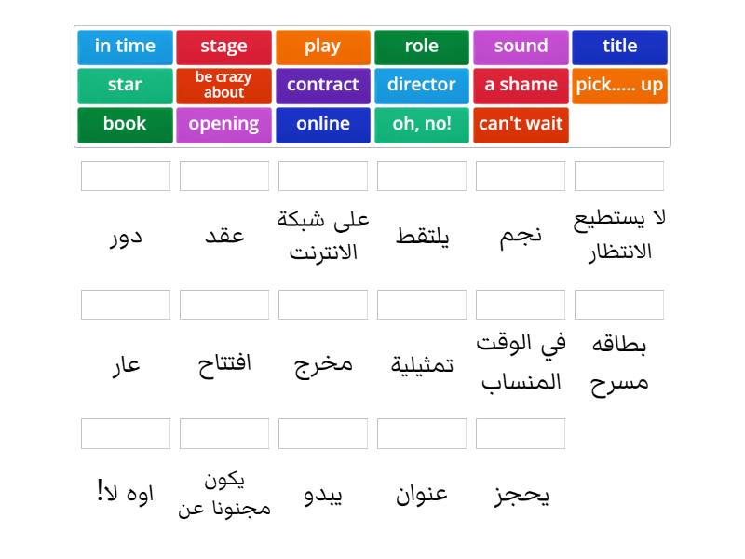
Task: Pick the orange "play" word tile
Action: pyautogui.click(x=322, y=47)
